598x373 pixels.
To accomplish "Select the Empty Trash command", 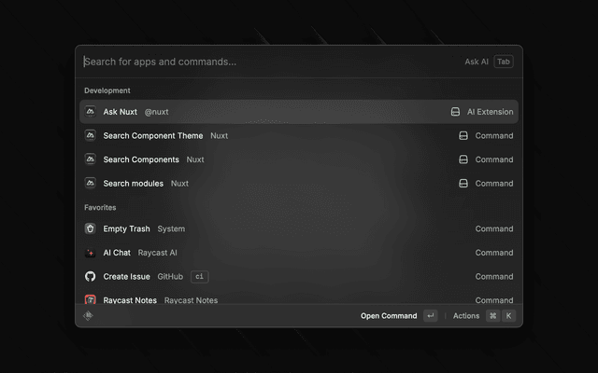I will click(x=299, y=228).
